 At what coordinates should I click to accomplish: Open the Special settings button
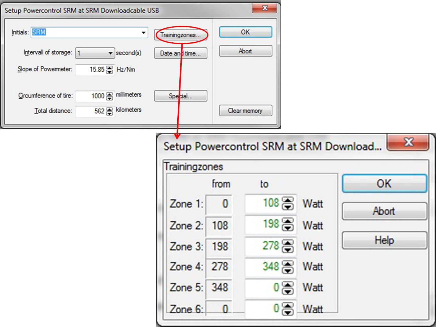[x=180, y=96]
